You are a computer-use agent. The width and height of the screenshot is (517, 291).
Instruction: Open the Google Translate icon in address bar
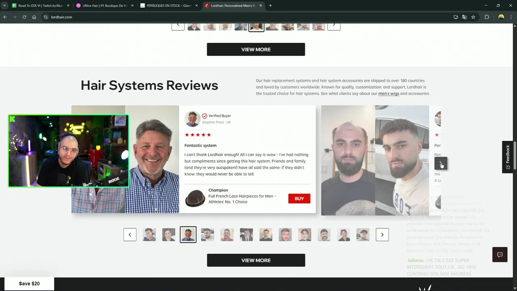click(x=464, y=17)
